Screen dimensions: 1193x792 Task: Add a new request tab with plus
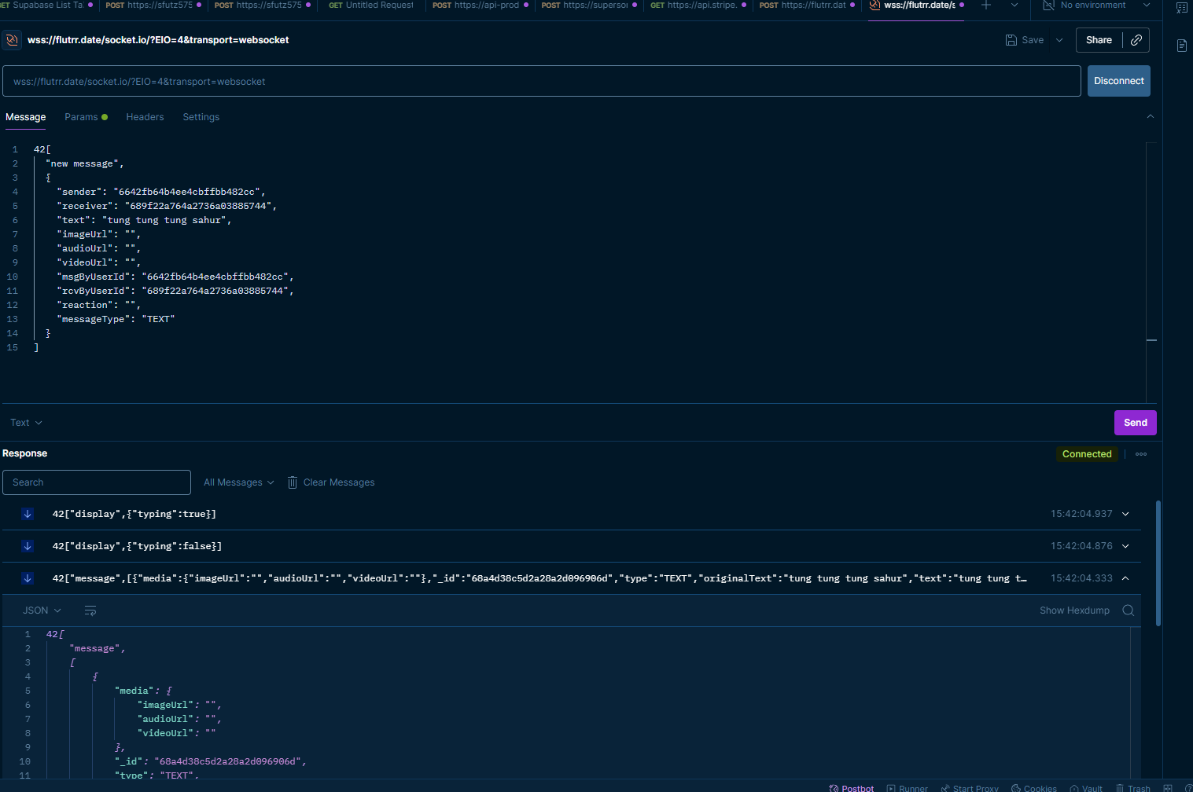tap(986, 5)
